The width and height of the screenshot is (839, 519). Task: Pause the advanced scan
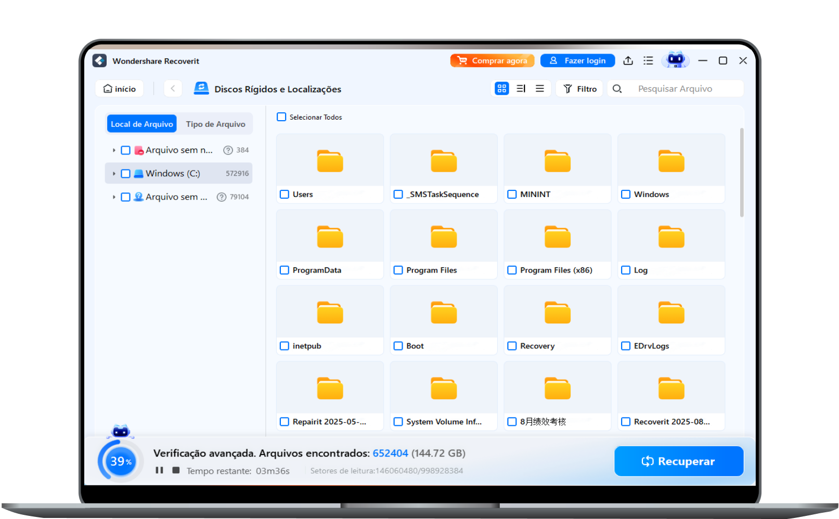[159, 470]
